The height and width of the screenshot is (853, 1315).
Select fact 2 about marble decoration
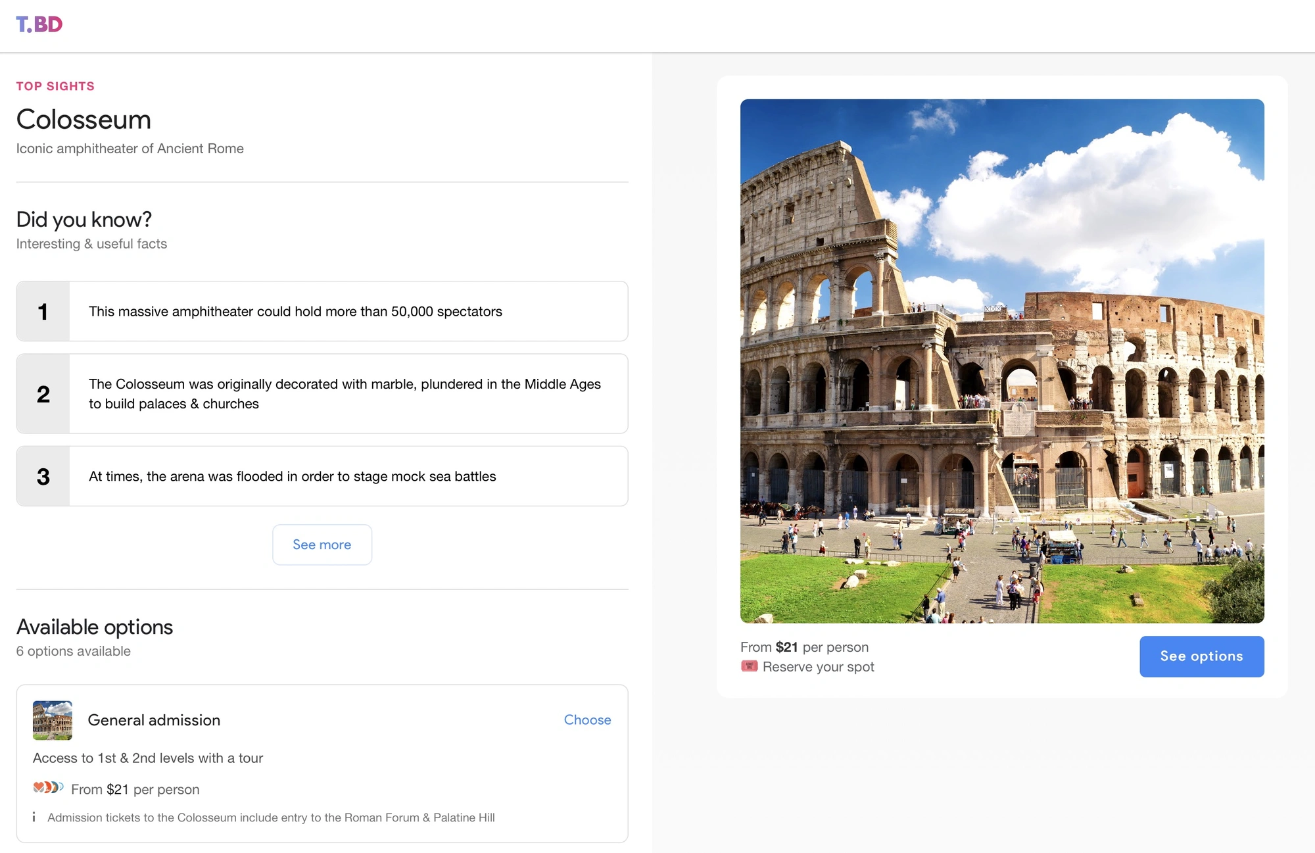pos(322,393)
